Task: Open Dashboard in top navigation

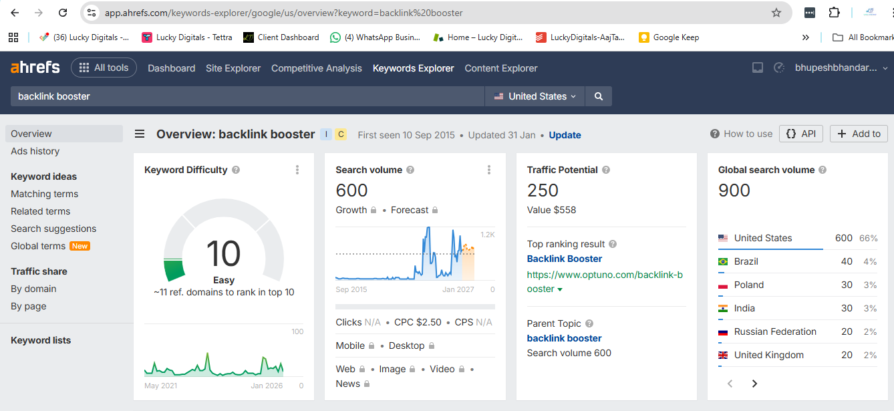Action: 172,68
